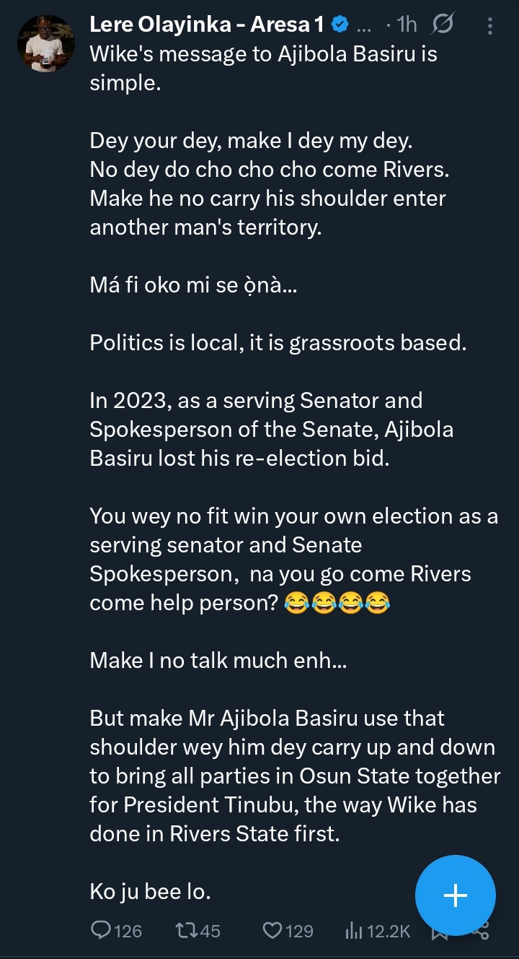Image resolution: width=519 pixels, height=959 pixels.
Task: Open view analytics bar chart icon
Action: (354, 931)
